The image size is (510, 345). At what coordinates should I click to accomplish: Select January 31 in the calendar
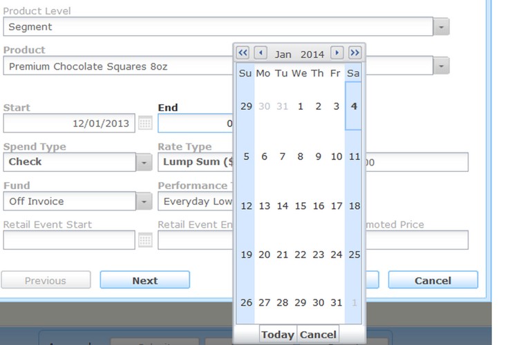pyautogui.click(x=336, y=302)
